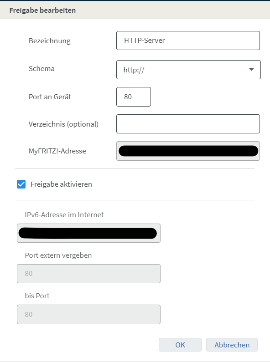Click the Port an Gerät label

click(x=50, y=97)
